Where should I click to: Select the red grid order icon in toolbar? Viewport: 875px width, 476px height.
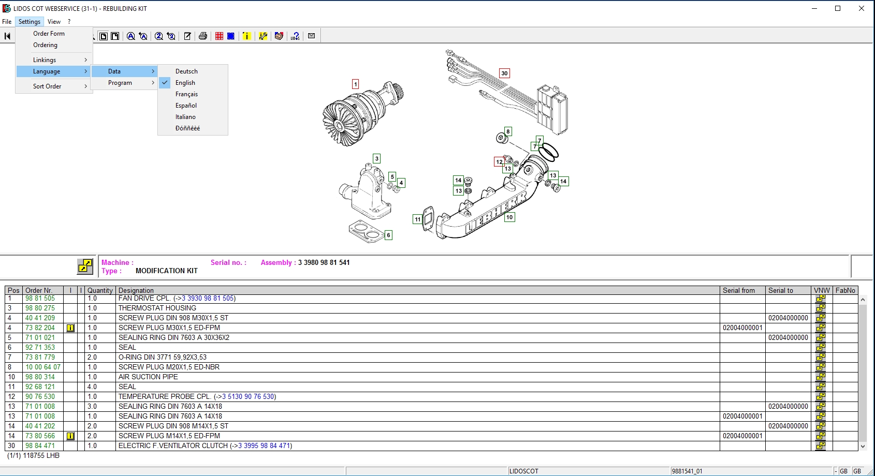pyautogui.click(x=219, y=36)
